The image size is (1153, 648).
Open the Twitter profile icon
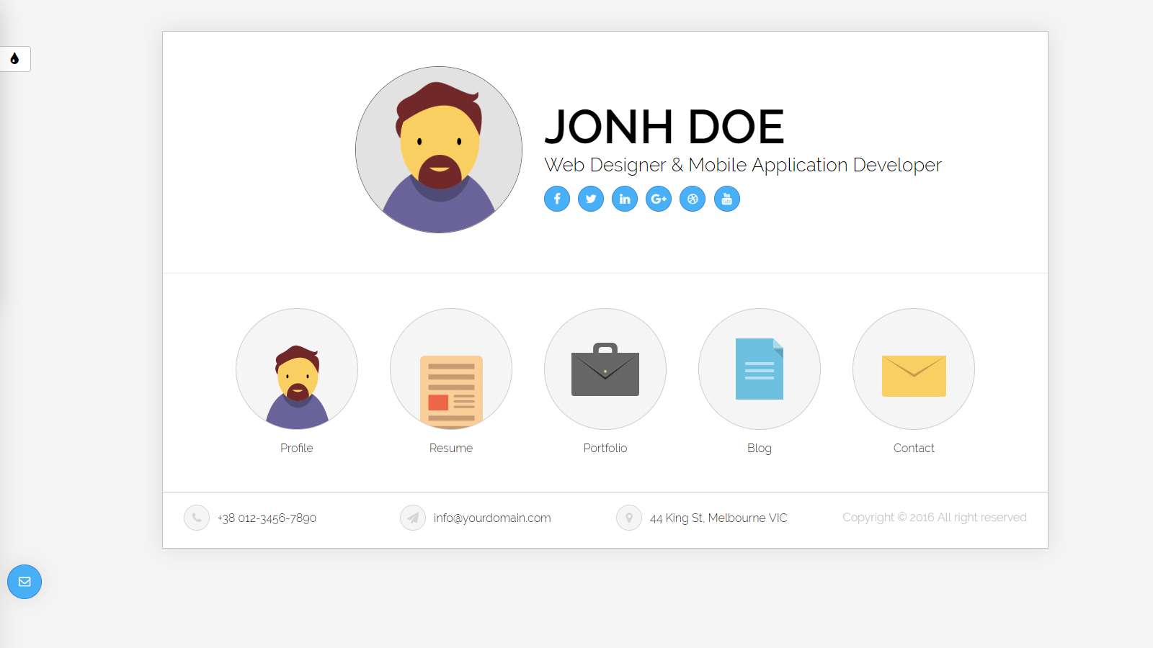tap(591, 199)
